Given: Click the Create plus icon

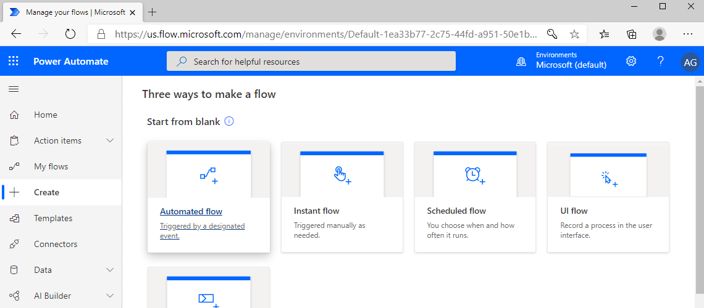Looking at the screenshot, I should [x=14, y=192].
